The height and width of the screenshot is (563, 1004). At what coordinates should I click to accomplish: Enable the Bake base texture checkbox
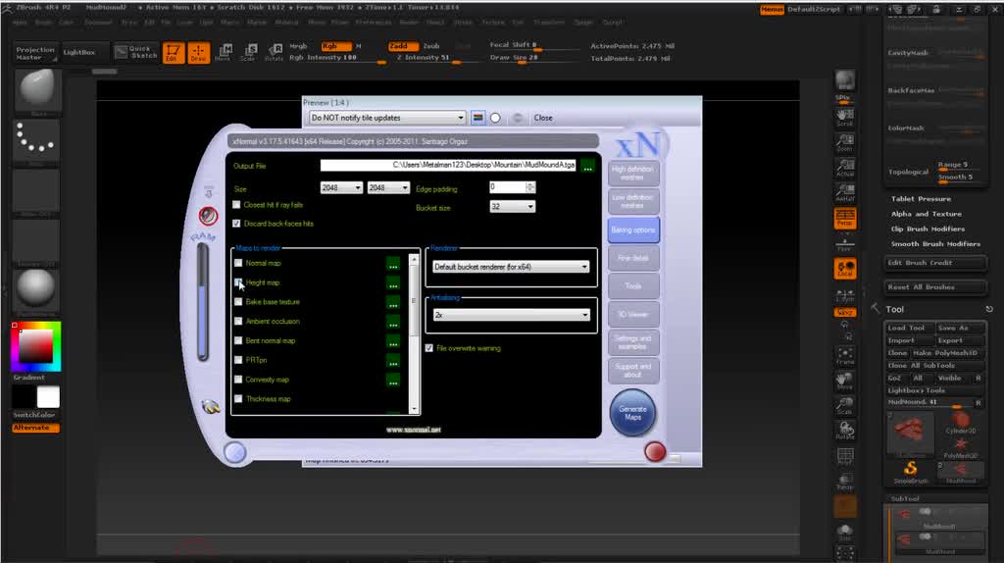[238, 302]
